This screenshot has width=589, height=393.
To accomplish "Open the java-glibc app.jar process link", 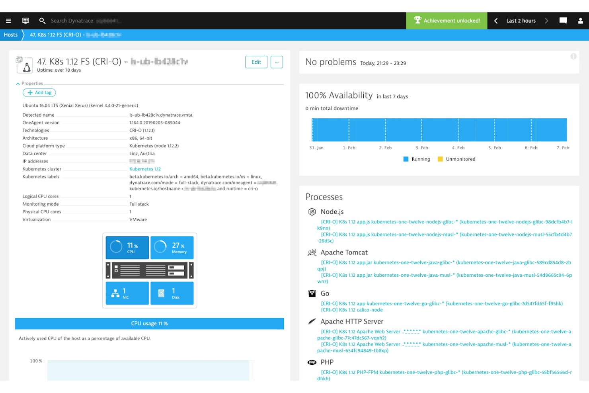I will (444, 266).
